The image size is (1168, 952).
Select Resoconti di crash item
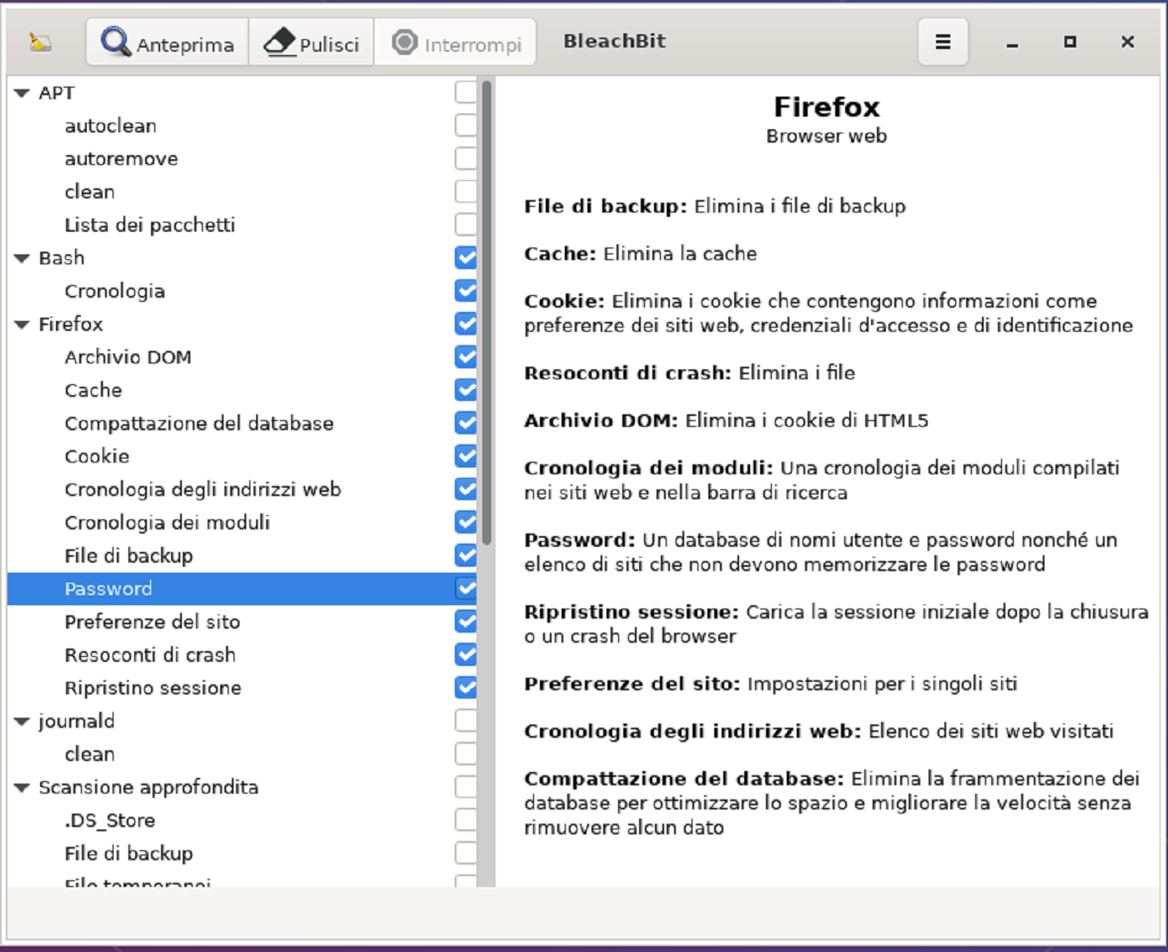[150, 654]
